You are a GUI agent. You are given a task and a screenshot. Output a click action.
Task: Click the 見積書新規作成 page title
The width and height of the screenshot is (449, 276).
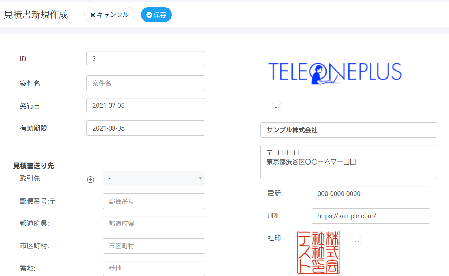click(x=36, y=15)
